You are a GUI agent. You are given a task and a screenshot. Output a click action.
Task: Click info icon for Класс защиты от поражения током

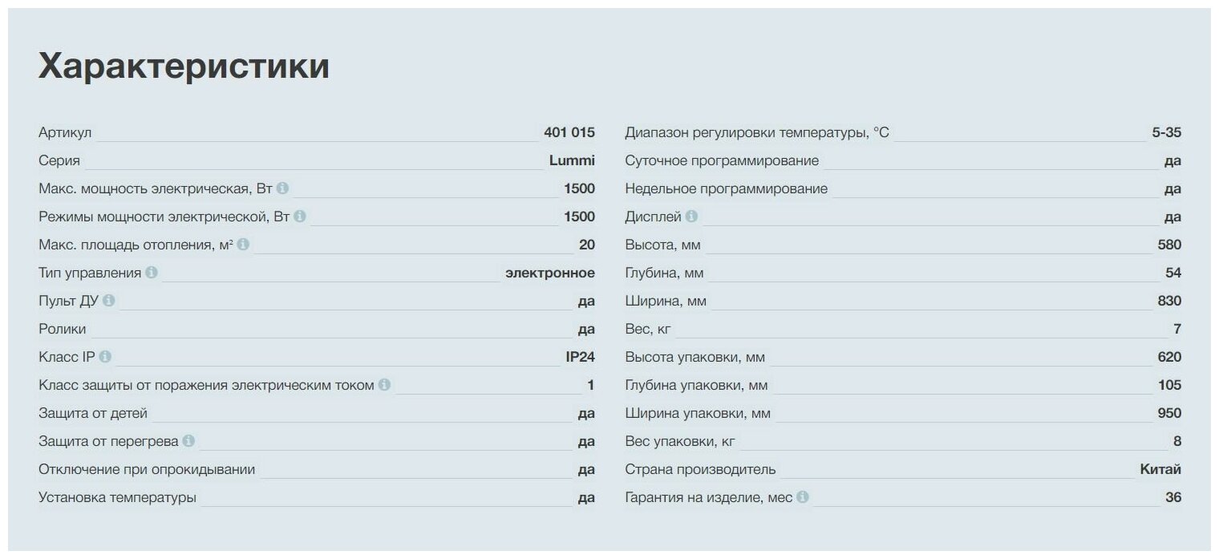tap(384, 385)
